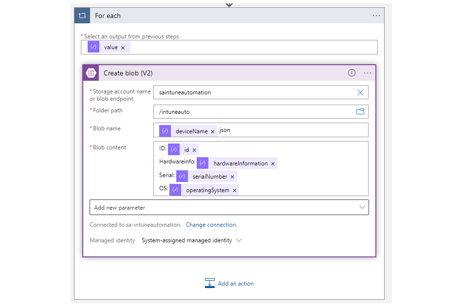Remove the operatingSystem dynamic token

click(x=235, y=190)
